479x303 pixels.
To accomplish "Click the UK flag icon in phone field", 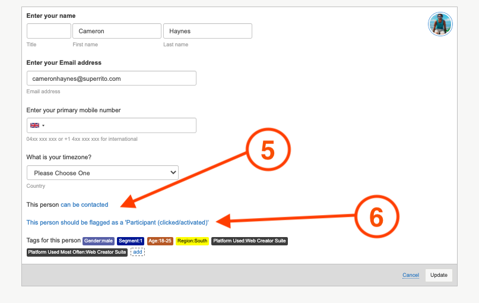I will pyautogui.click(x=34, y=125).
